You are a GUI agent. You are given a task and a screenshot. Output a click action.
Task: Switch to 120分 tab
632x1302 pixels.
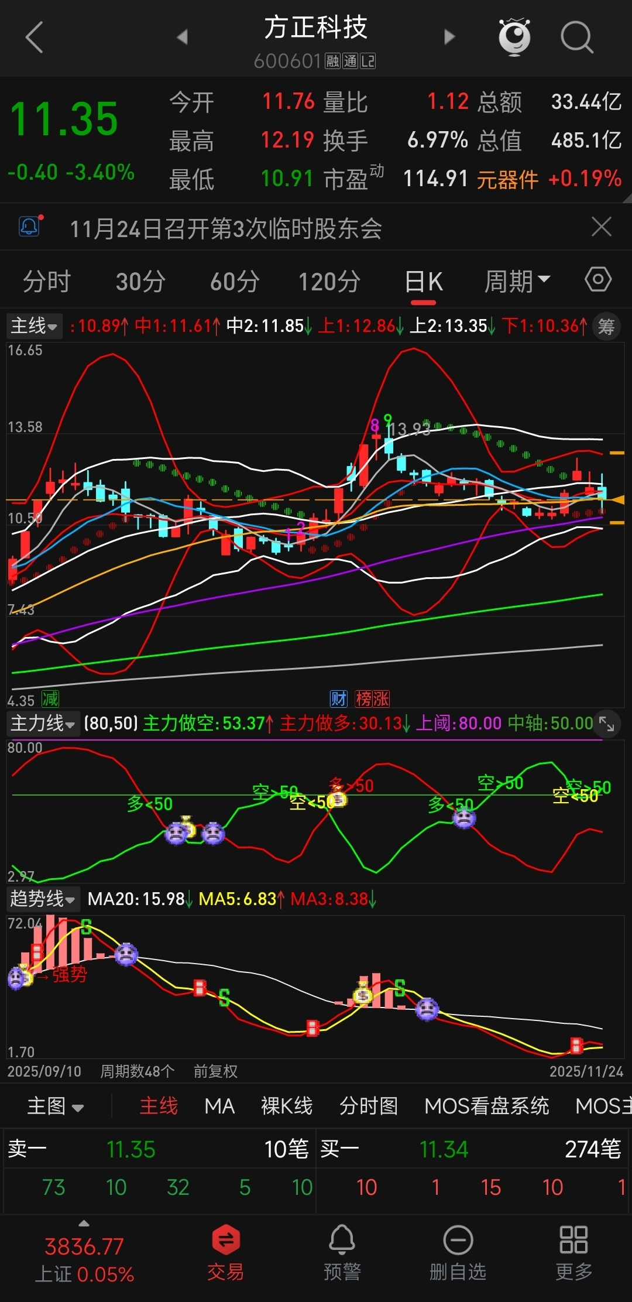click(x=329, y=282)
